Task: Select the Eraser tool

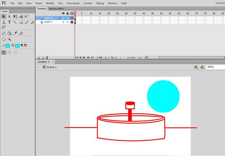Action: 21,33
